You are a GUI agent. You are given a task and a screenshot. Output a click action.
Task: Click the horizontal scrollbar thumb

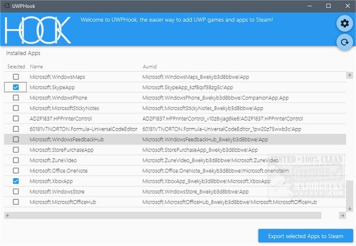[x=166, y=215]
